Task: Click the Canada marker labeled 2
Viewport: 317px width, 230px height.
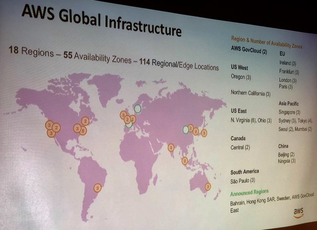Action: 85,121
